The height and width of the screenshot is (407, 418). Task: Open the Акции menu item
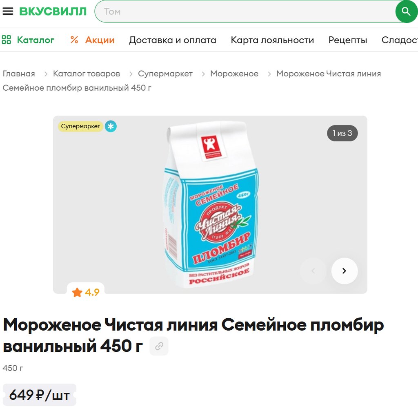(x=100, y=40)
